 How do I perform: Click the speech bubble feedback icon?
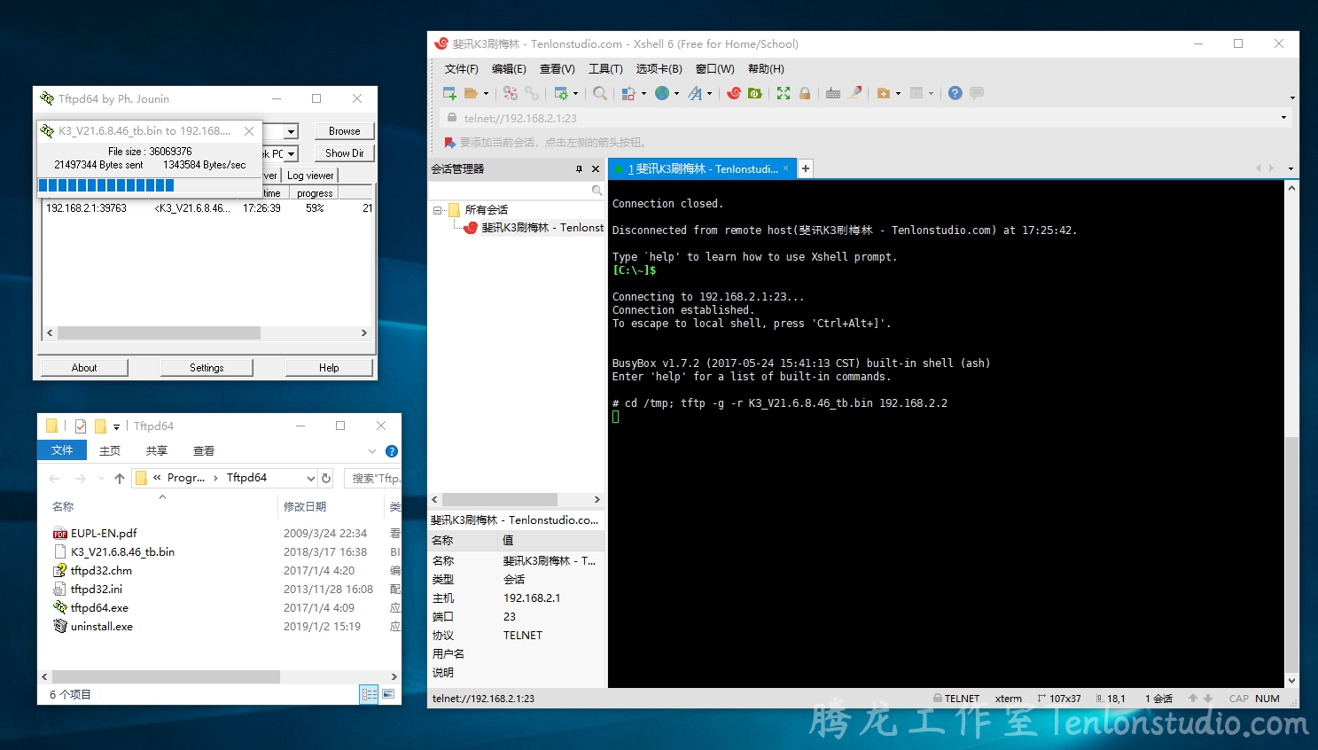977,93
